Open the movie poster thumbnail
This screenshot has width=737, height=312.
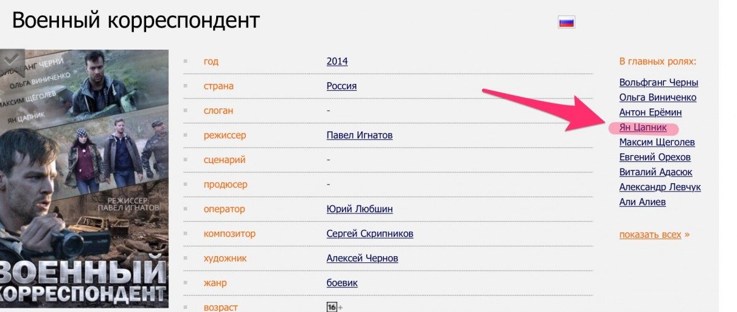(x=84, y=178)
